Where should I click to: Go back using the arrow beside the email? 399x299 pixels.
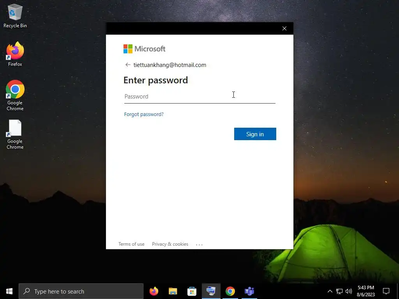(x=128, y=65)
